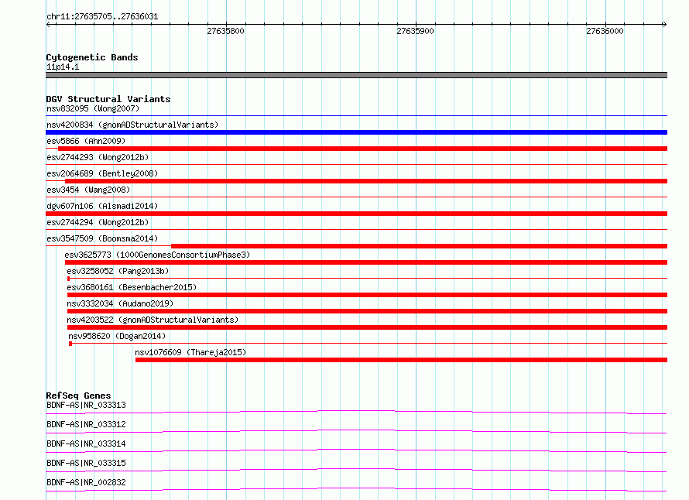Click the red bar of dgv607n106 (Alsmadi2014)

coord(356,214)
